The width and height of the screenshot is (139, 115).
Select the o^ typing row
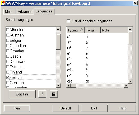click(x=97, y=76)
